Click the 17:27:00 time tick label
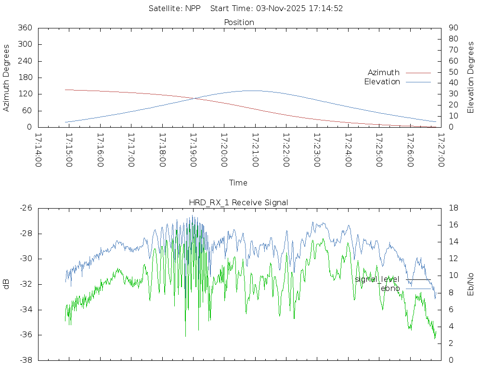 pos(441,150)
